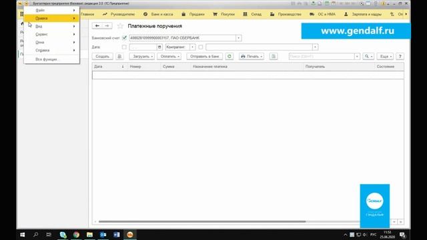The width and height of the screenshot is (427, 240).
Task: Open Word from the taskbar
Action: click(117, 235)
